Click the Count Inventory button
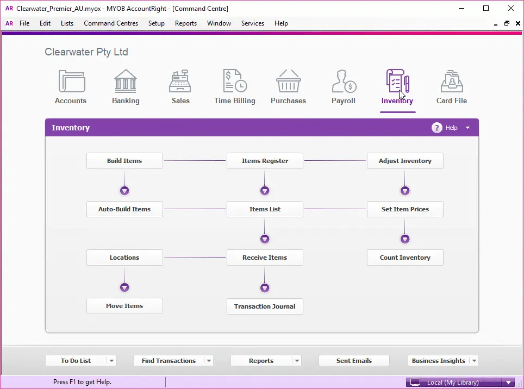The height and width of the screenshot is (389, 524). tap(405, 258)
